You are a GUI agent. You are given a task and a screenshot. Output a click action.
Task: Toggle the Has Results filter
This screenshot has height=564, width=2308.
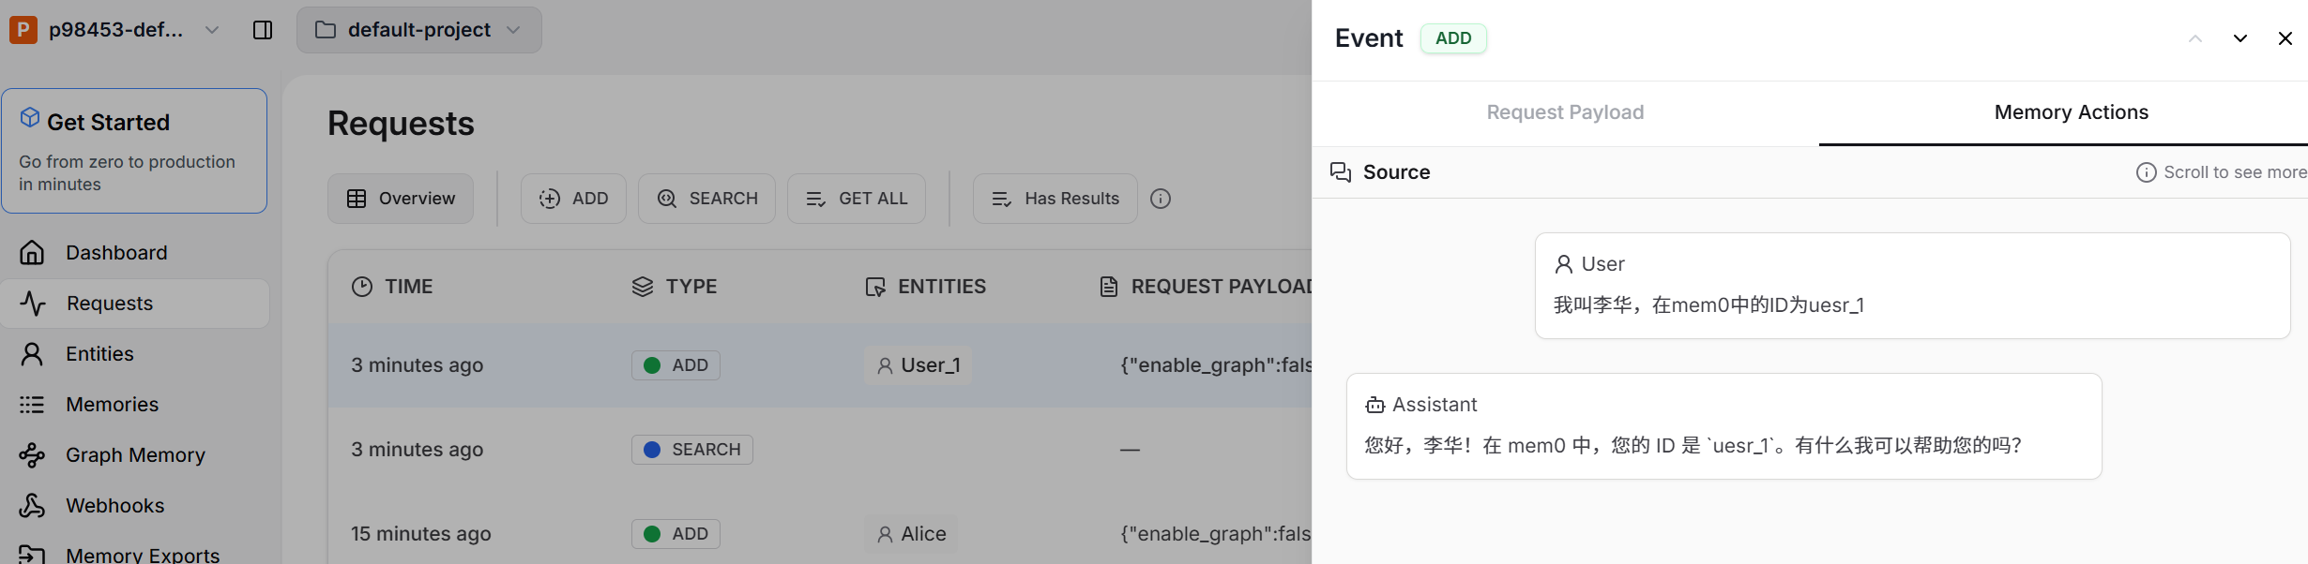(x=1055, y=199)
